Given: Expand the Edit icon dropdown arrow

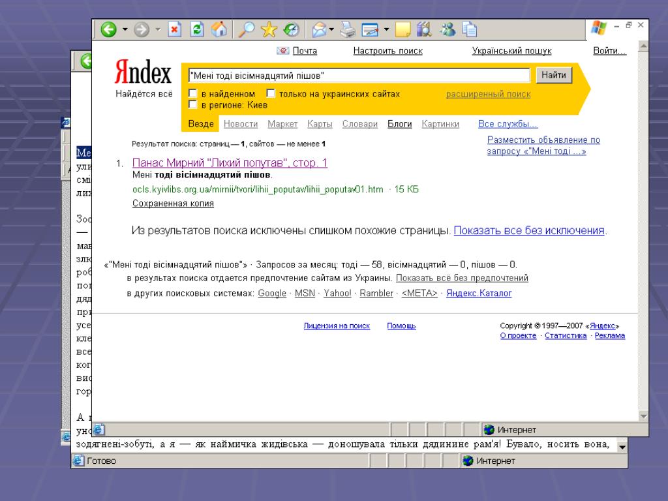Looking at the screenshot, I should coord(386,29).
